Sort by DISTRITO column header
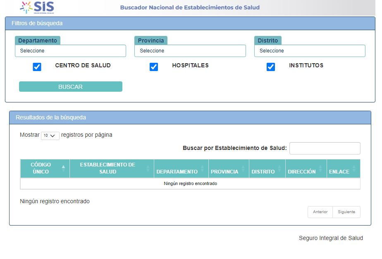This screenshot has width=382, height=259. coord(267,169)
